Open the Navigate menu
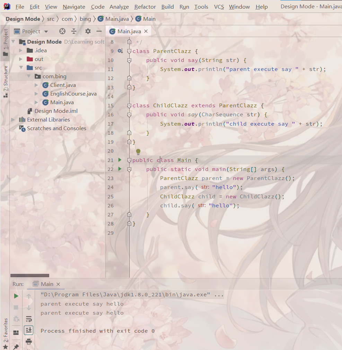 pos(74,7)
